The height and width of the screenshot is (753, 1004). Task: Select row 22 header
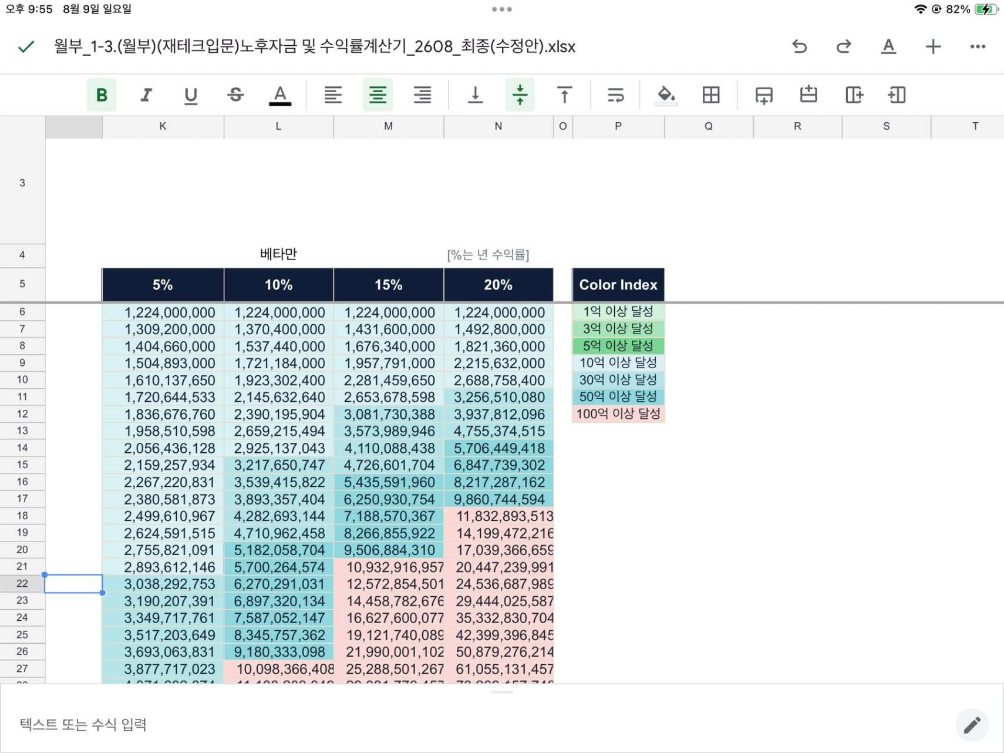22,584
